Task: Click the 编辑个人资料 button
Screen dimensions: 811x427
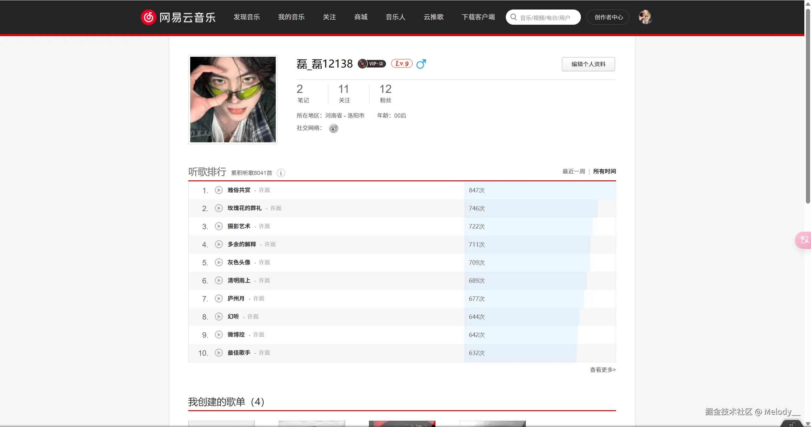Action: (588, 64)
